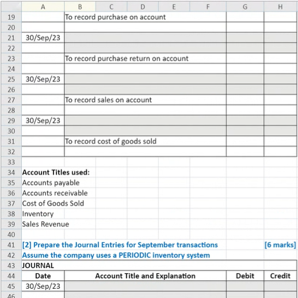Image resolution: width=298 pixels, height=298 pixels.
Task: Select the 30/Sep/23 date in row 29
Action: (x=43, y=120)
